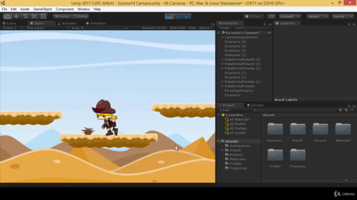Open the Component menu
The width and height of the screenshot is (357, 200).
pos(65,9)
